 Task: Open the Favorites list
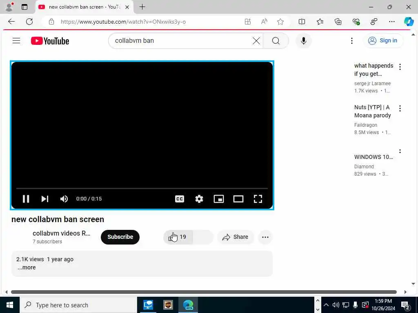320,22
